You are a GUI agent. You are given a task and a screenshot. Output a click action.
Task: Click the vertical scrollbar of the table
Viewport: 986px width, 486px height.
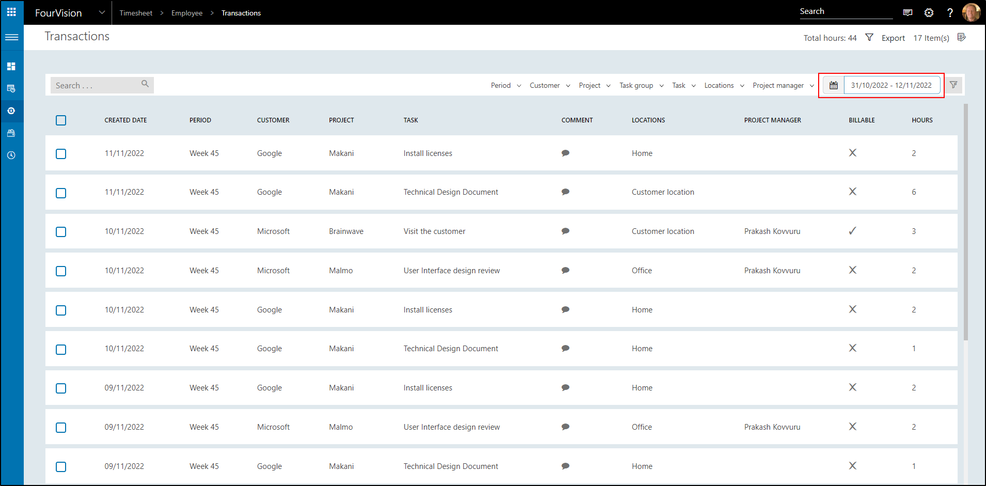tap(965, 222)
